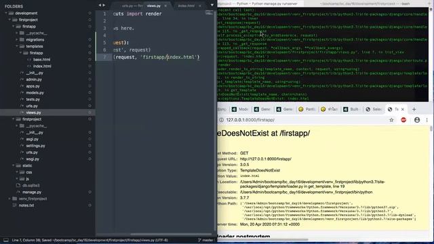
Task: Click the js folder icon
Action: click(22, 179)
